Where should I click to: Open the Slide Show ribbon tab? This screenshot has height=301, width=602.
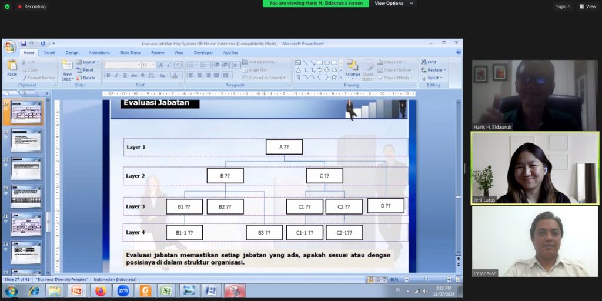coord(130,52)
